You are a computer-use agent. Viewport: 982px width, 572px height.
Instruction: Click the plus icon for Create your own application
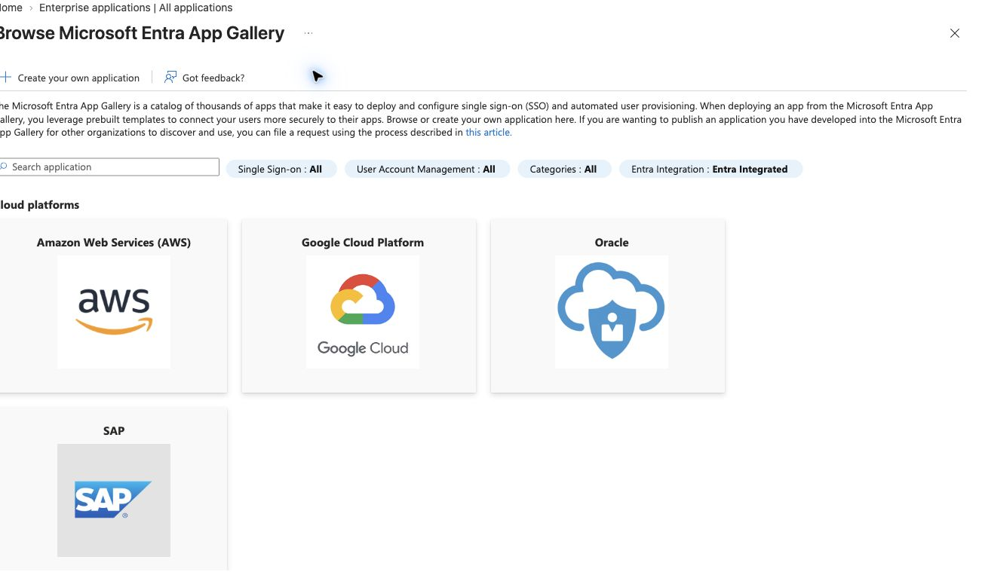click(5, 78)
